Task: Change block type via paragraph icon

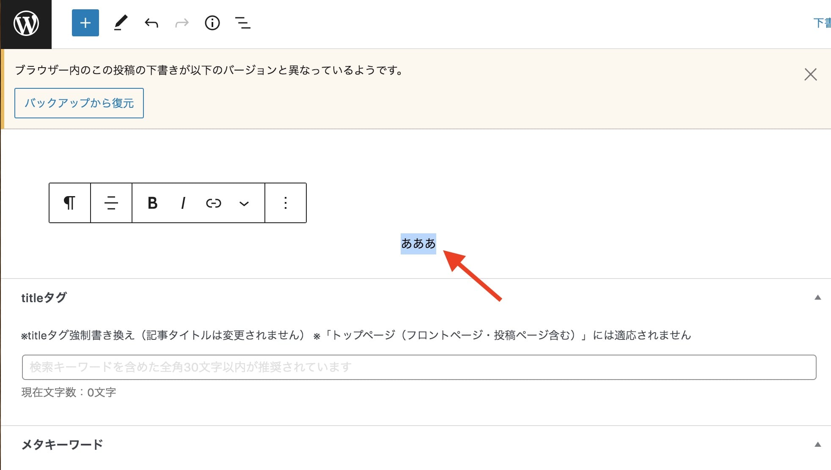Action: click(x=70, y=203)
